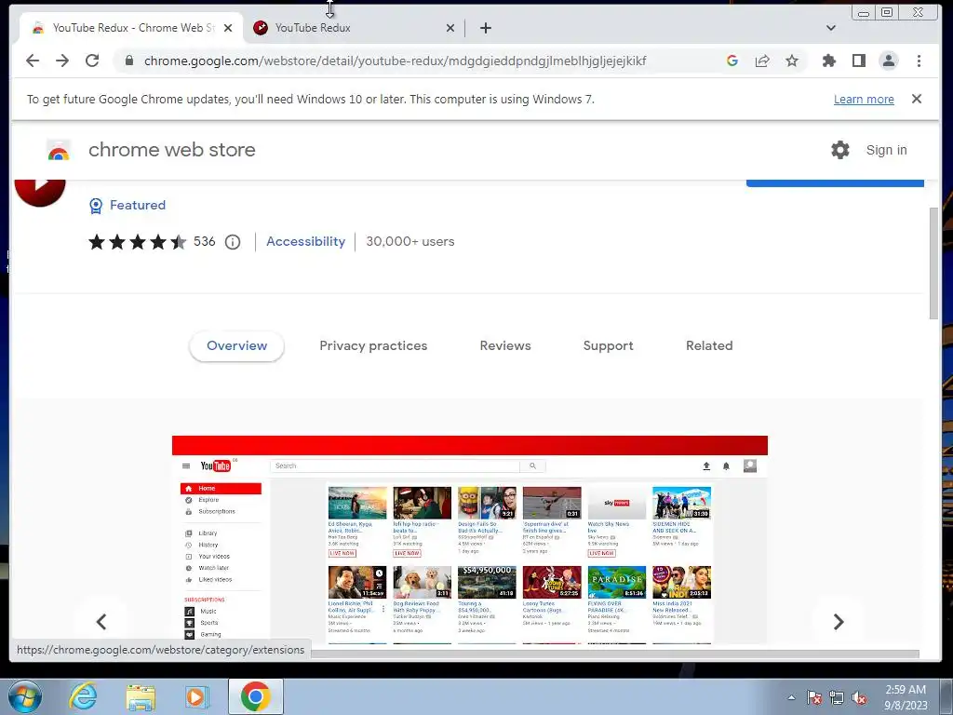Open the Google icon in address bar
Image resolution: width=953 pixels, height=715 pixels.
click(732, 61)
